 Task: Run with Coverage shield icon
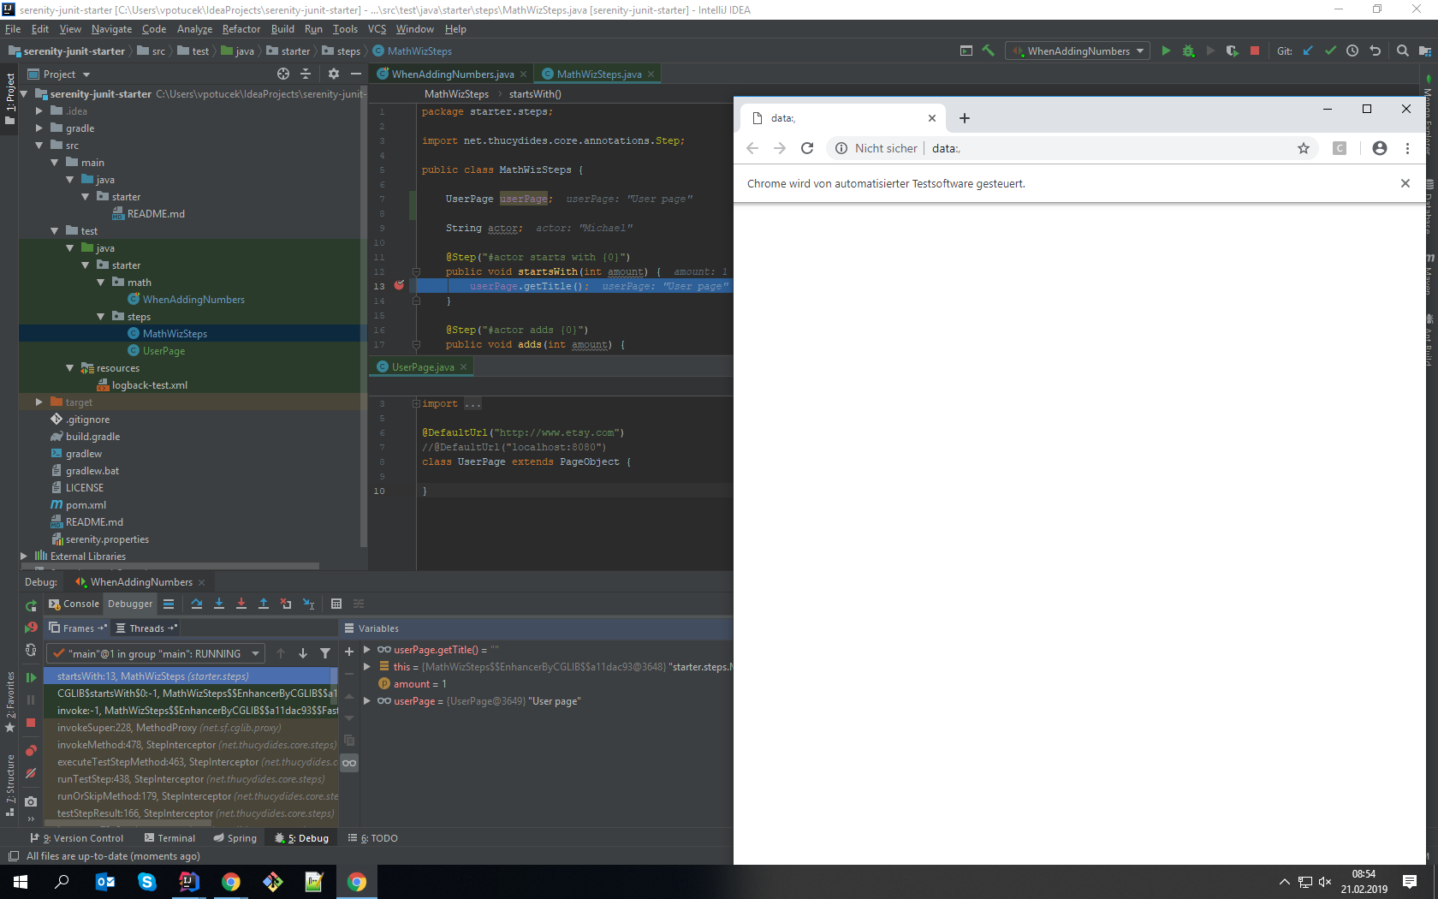(1232, 51)
